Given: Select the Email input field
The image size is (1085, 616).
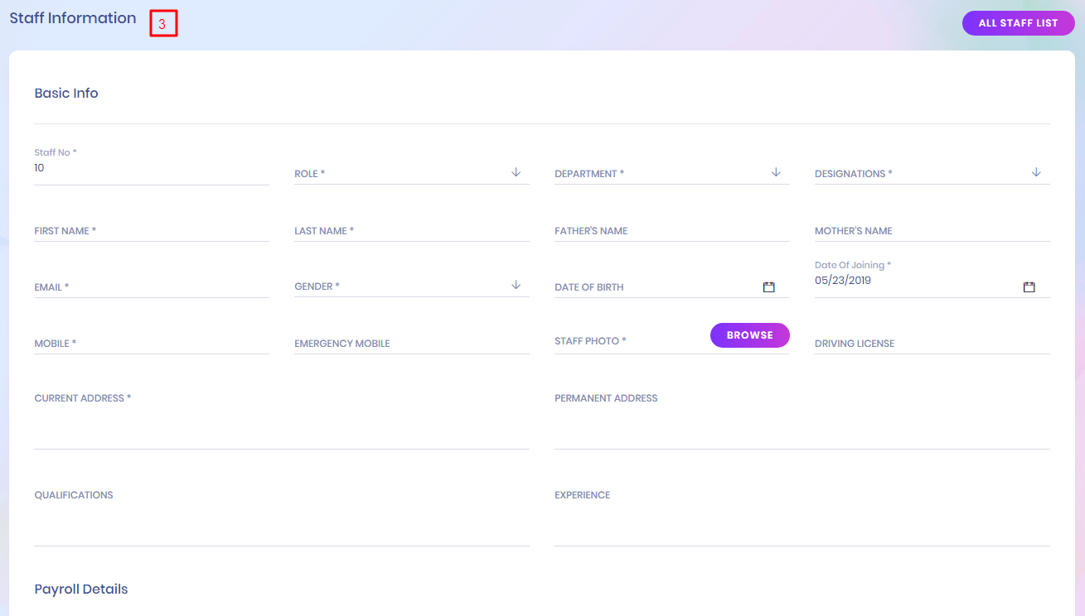Looking at the screenshot, I should click(151, 287).
